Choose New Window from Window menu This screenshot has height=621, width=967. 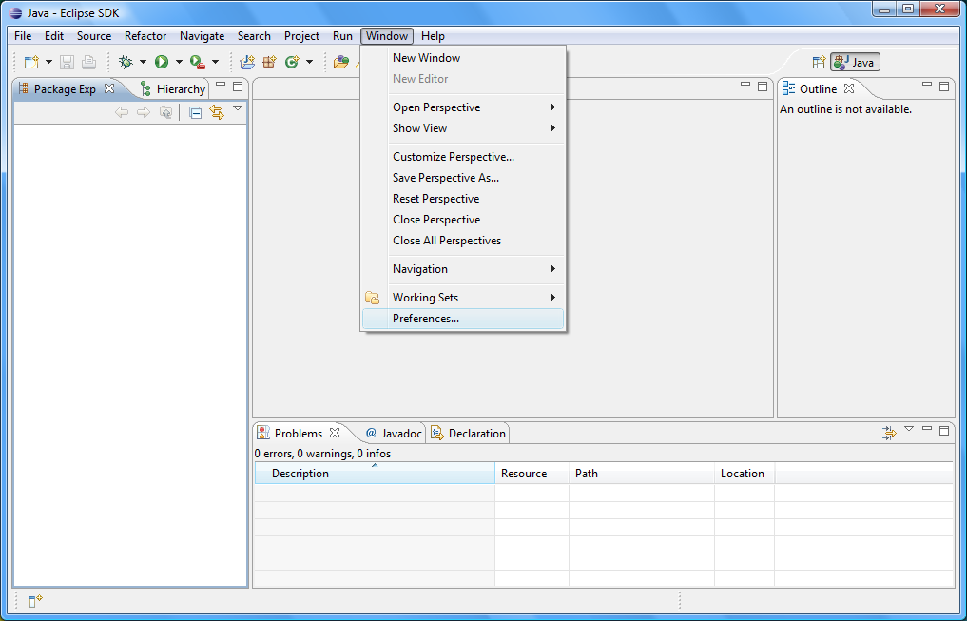pyautogui.click(x=462, y=58)
